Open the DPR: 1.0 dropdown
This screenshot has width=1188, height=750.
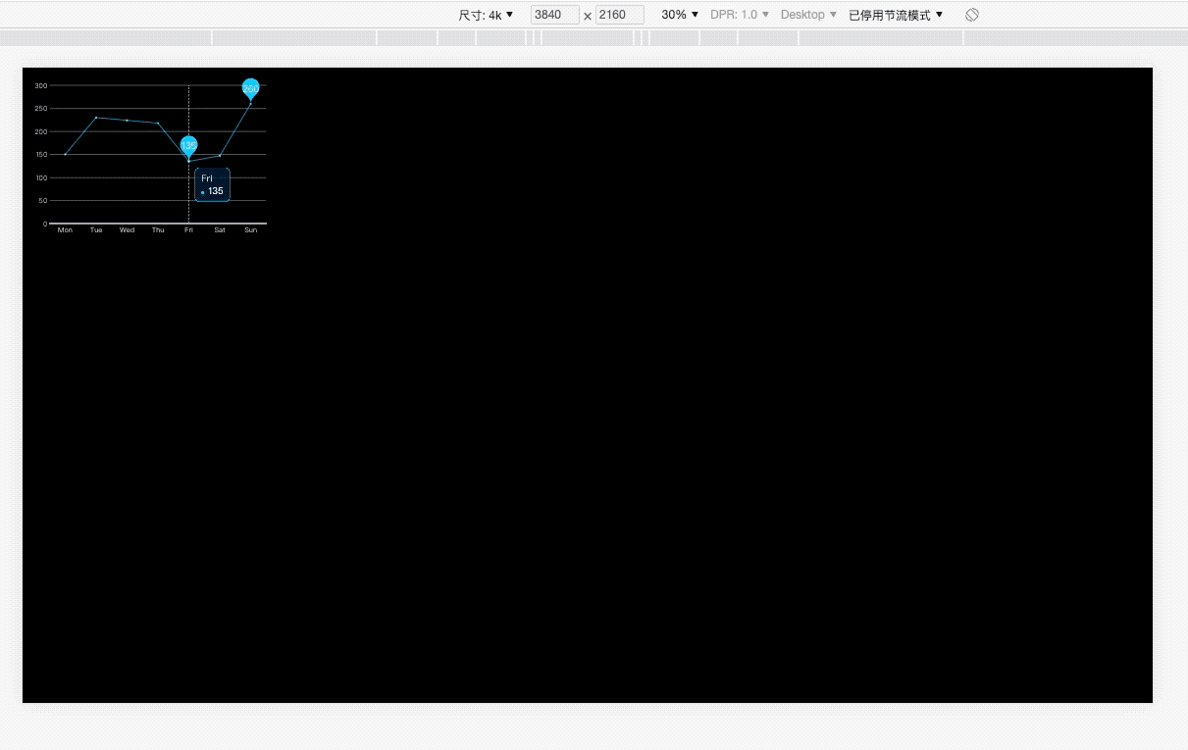coord(740,15)
